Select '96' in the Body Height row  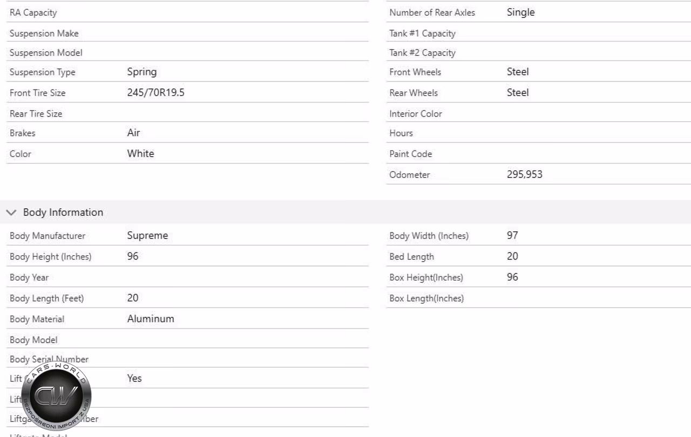[133, 256]
